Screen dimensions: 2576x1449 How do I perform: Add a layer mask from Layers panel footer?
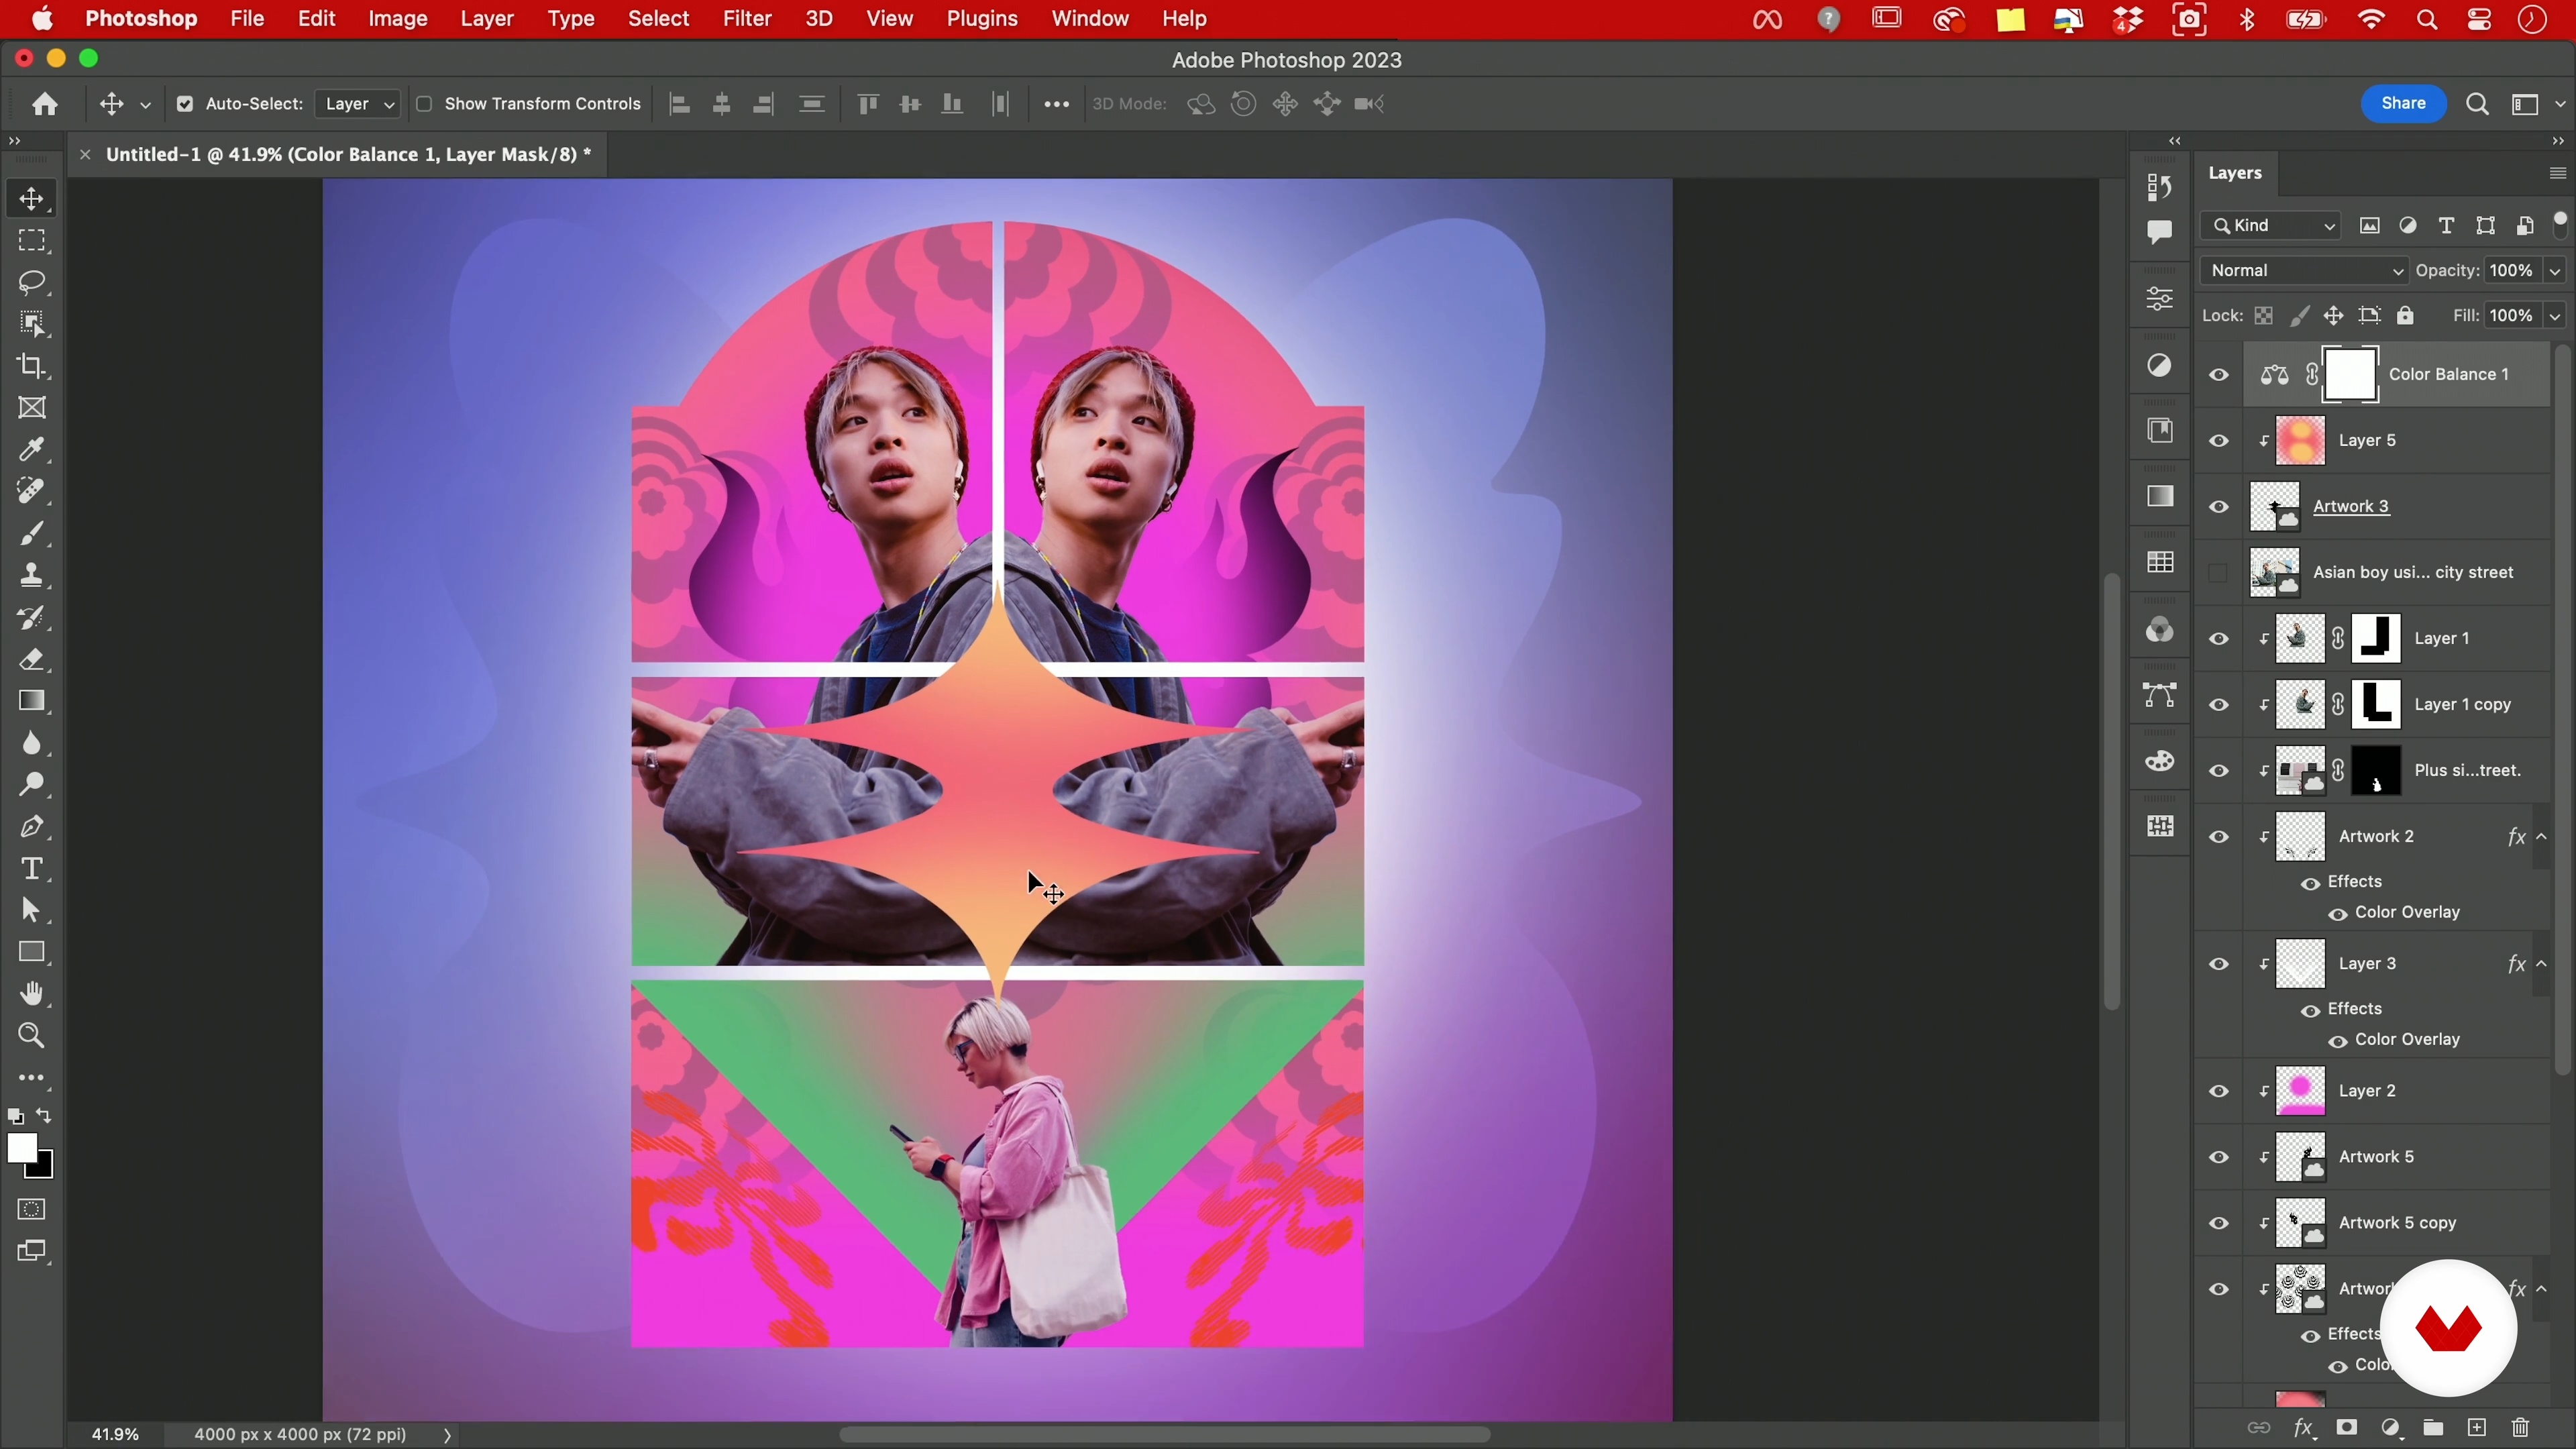[x=2347, y=1428]
